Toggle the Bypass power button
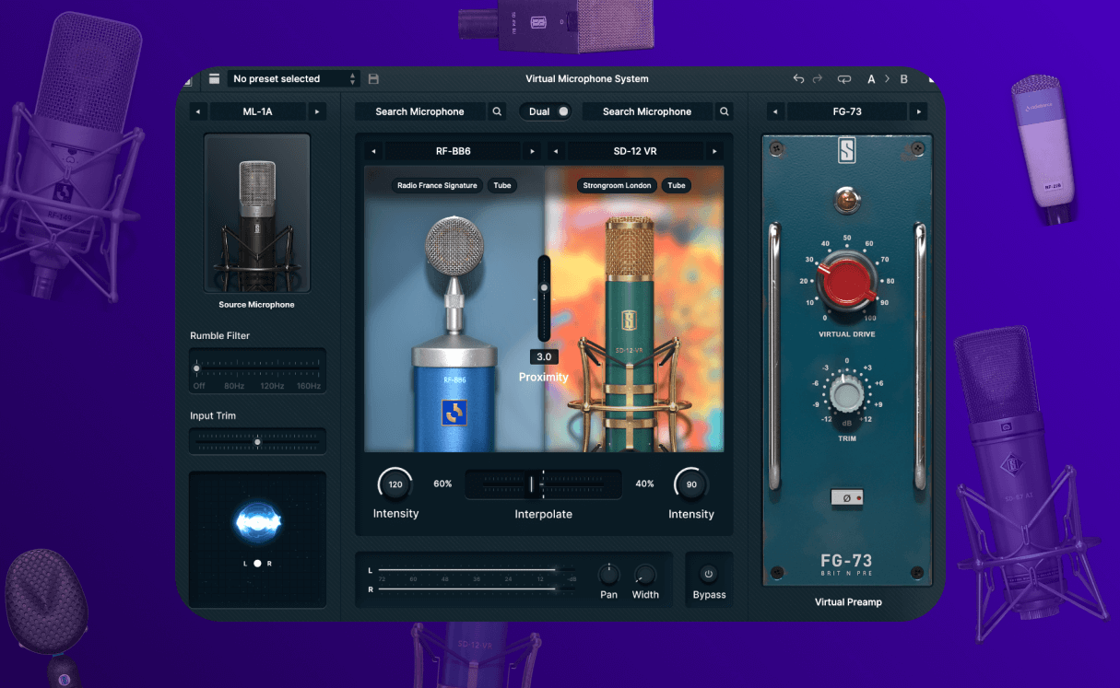This screenshot has height=688, width=1120. [709, 574]
